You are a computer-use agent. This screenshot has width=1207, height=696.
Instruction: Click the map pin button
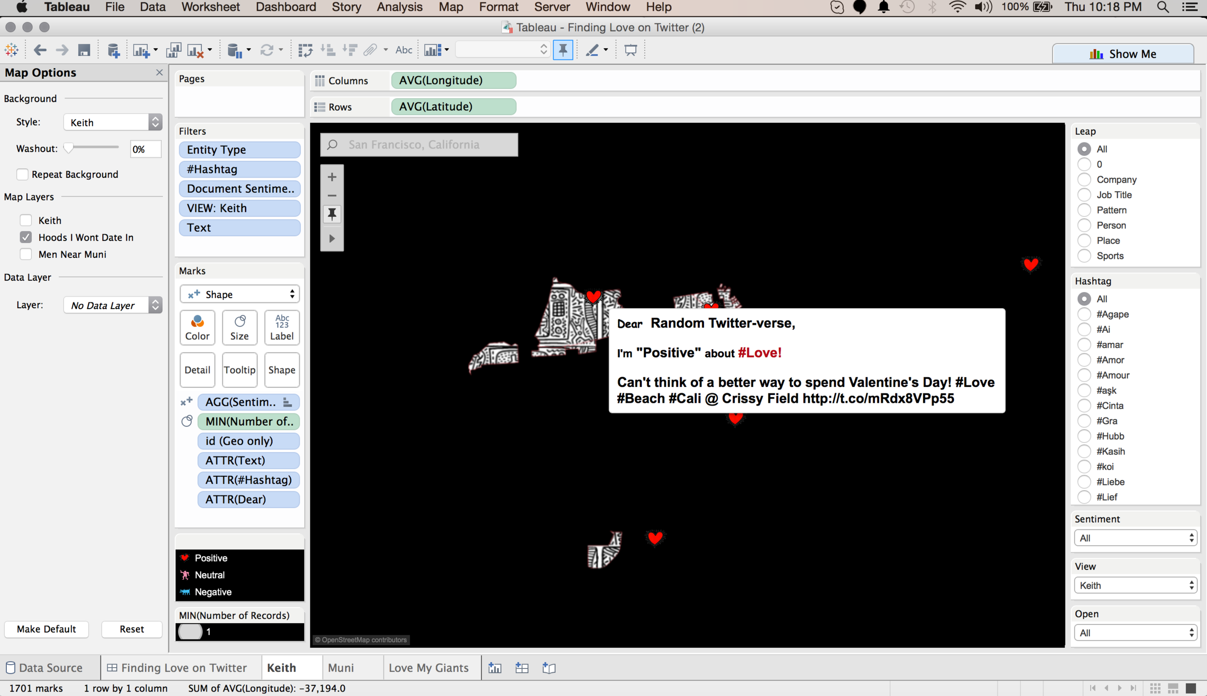332,214
